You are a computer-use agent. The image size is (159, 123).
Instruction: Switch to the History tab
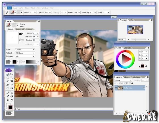127,77
